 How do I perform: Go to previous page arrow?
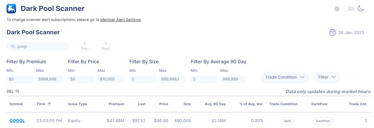[85, 43]
